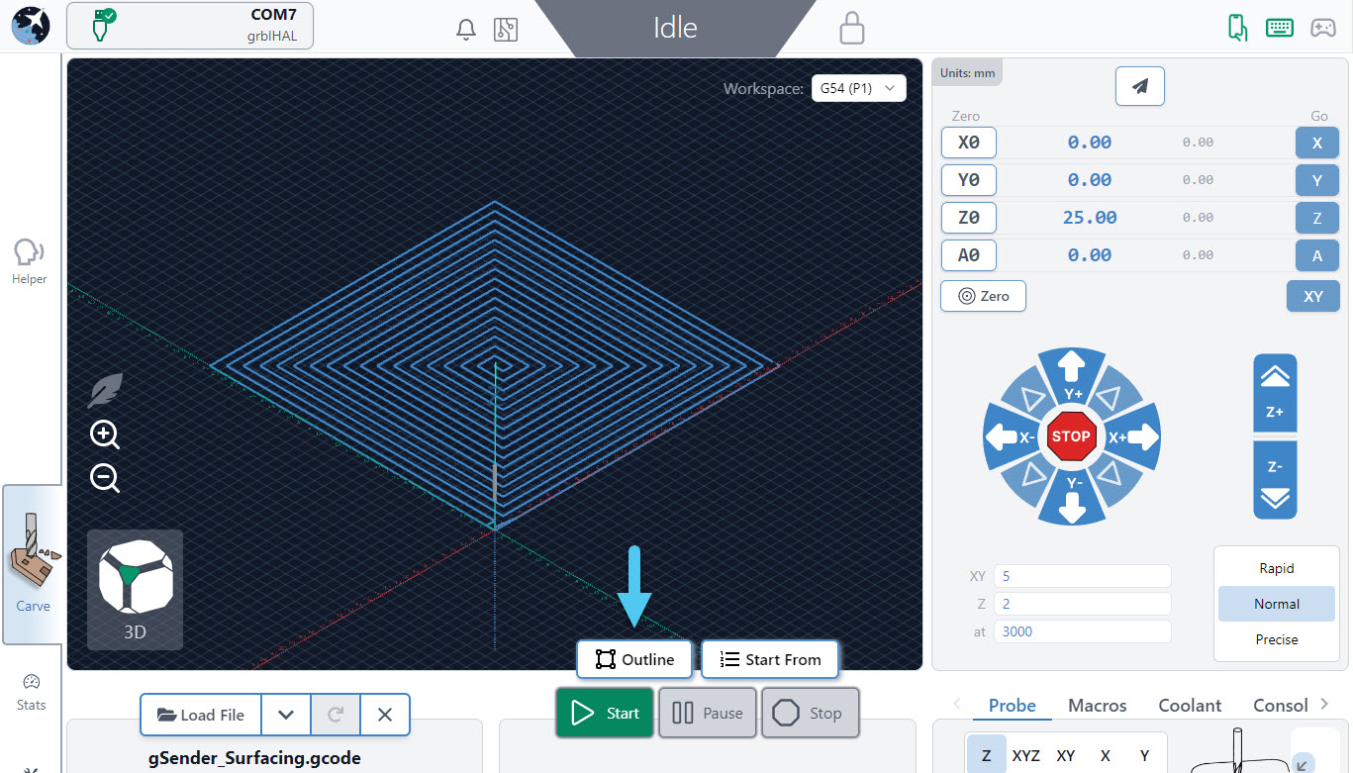Image resolution: width=1353 pixels, height=773 pixels.
Task: Open the Workspace G54 (P1) dropdown
Action: pos(858,89)
